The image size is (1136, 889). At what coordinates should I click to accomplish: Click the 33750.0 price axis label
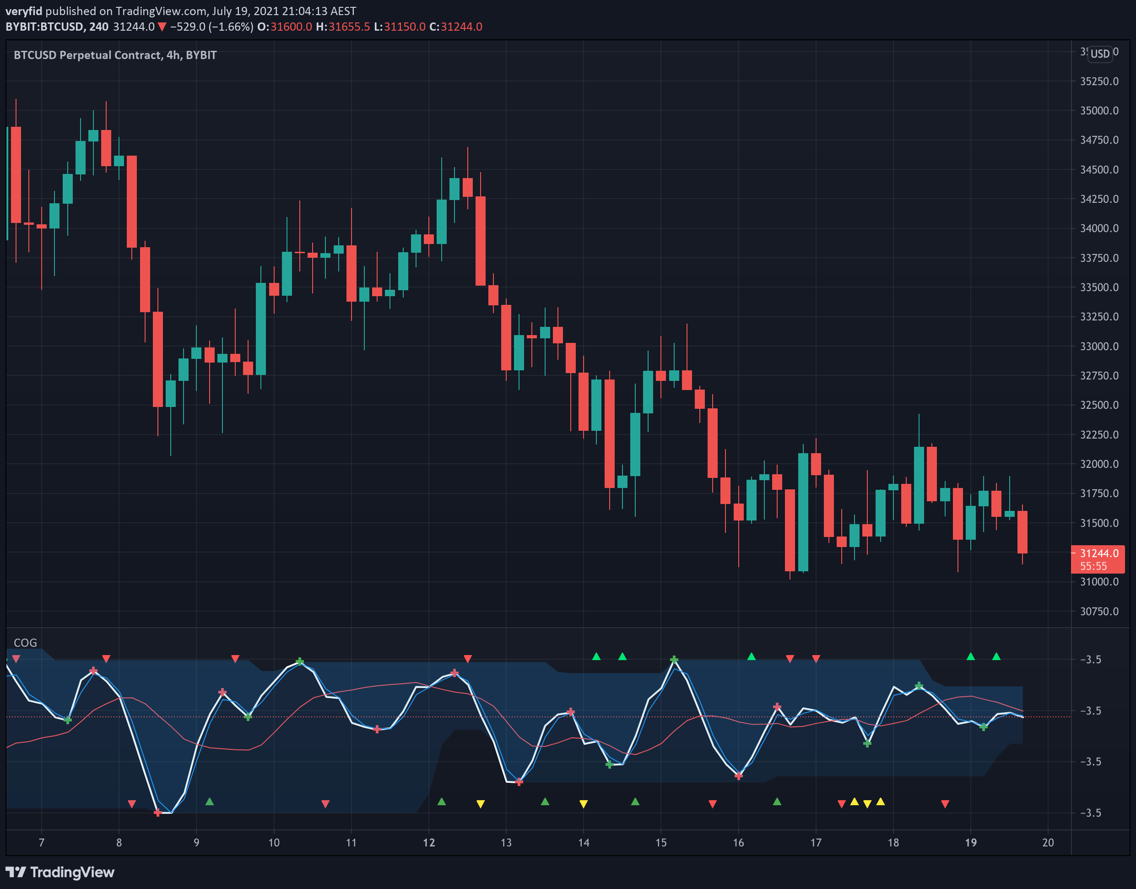click(1099, 258)
